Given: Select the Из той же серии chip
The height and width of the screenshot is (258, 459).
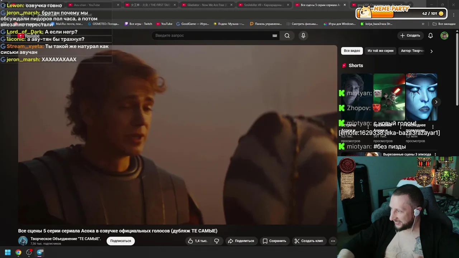Looking at the screenshot, I should 380,51.
